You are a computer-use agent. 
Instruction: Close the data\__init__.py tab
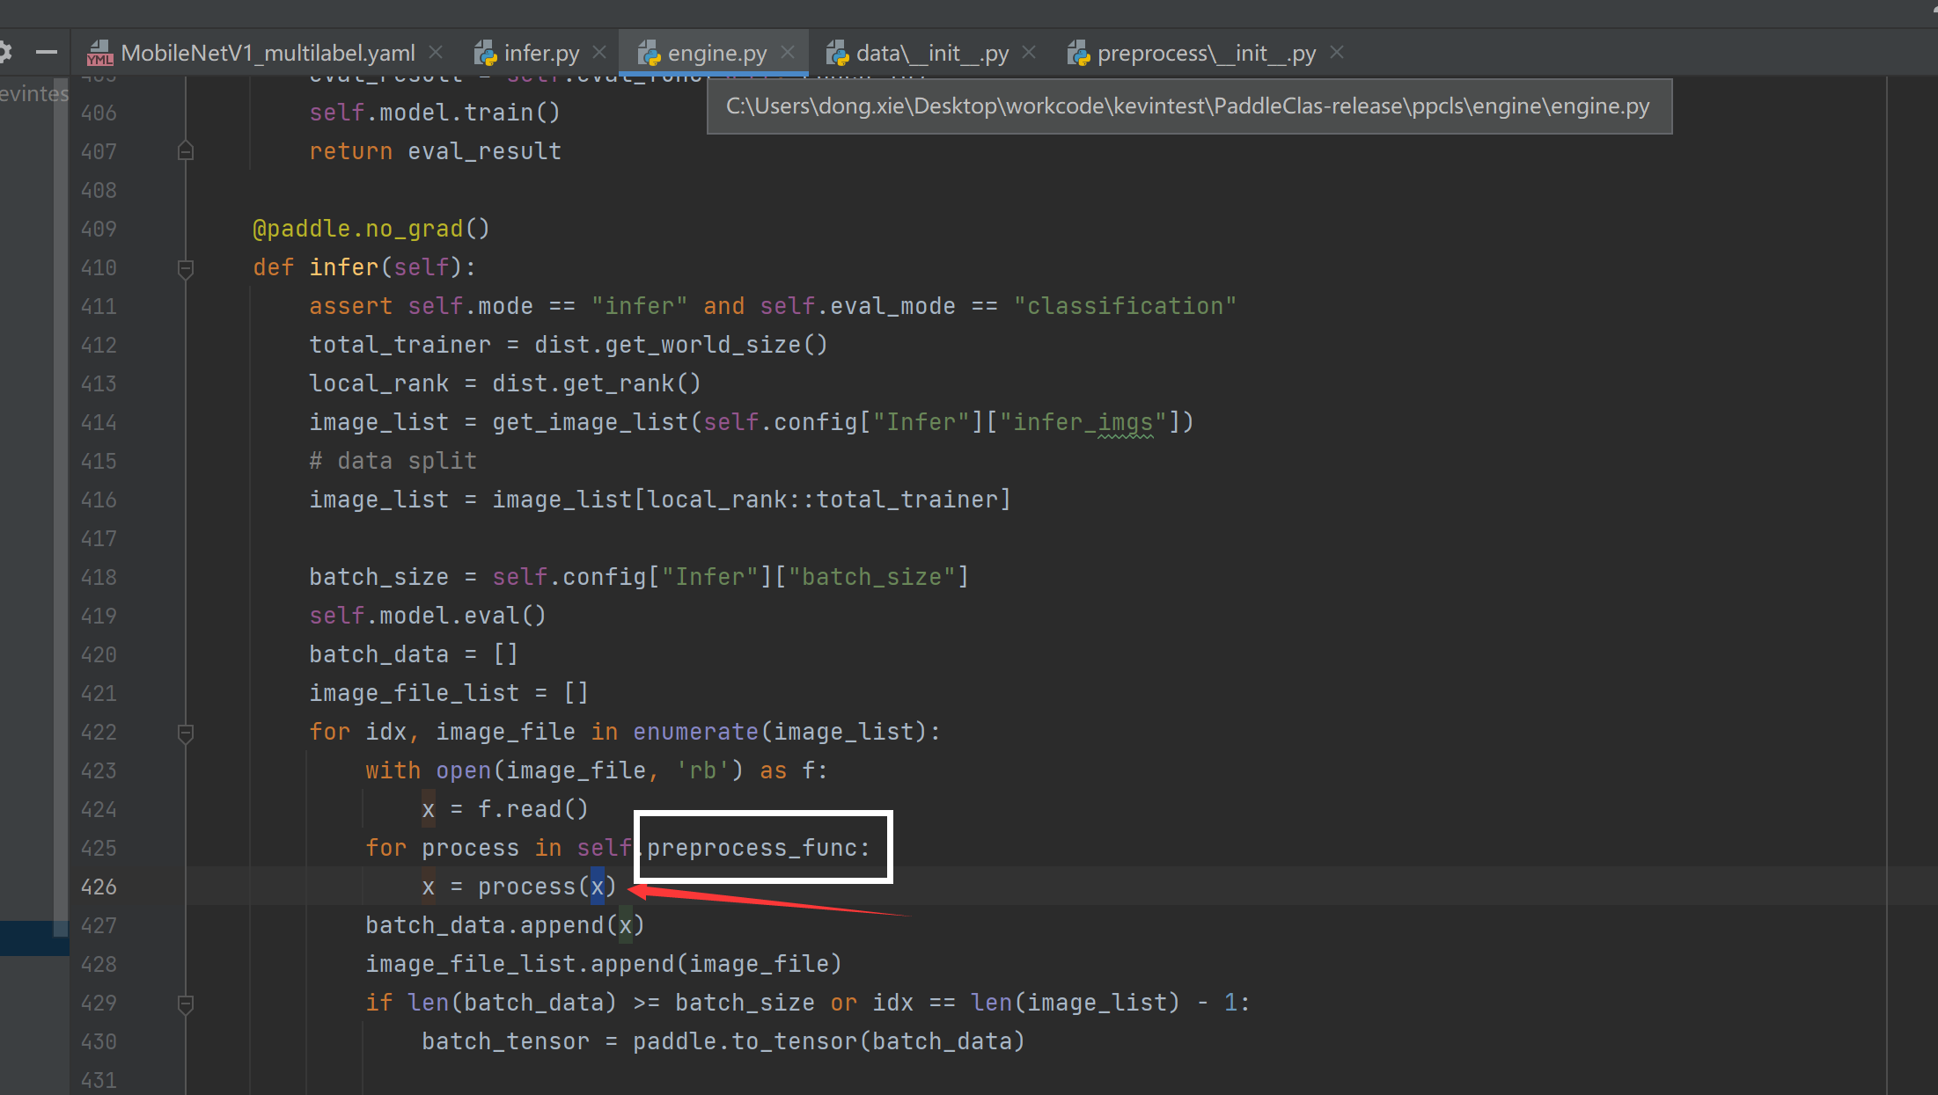pyautogui.click(x=1029, y=52)
